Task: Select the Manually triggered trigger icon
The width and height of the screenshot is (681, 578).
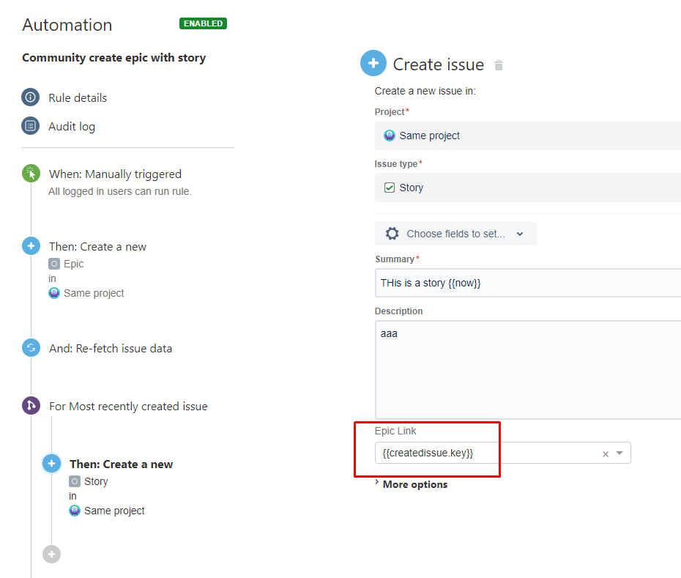Action: point(31,174)
